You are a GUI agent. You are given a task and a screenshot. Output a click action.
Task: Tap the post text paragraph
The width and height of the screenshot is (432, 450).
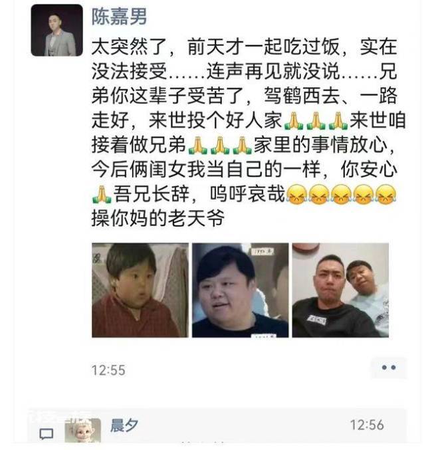tap(249, 132)
